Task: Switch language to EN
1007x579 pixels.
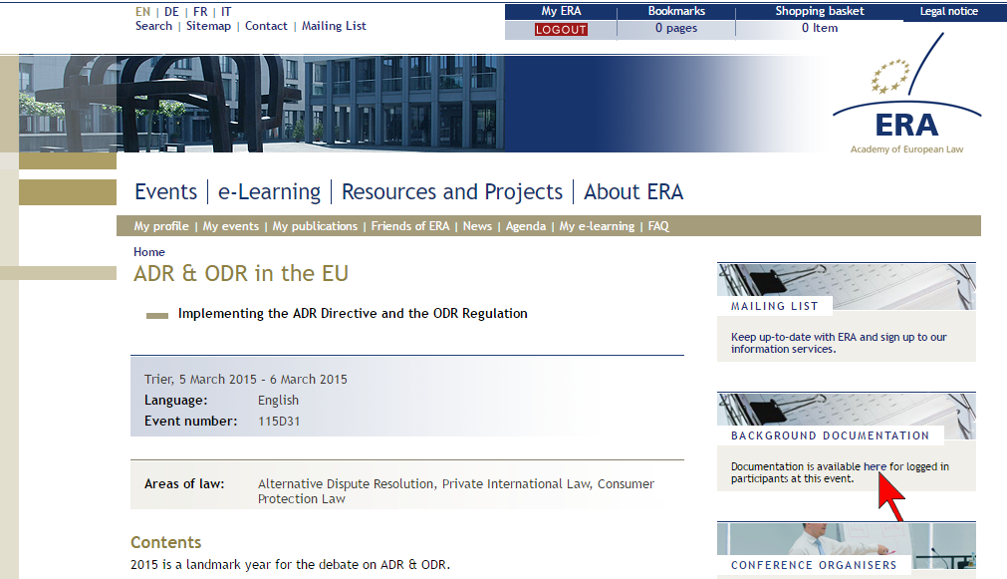Action: tap(142, 12)
